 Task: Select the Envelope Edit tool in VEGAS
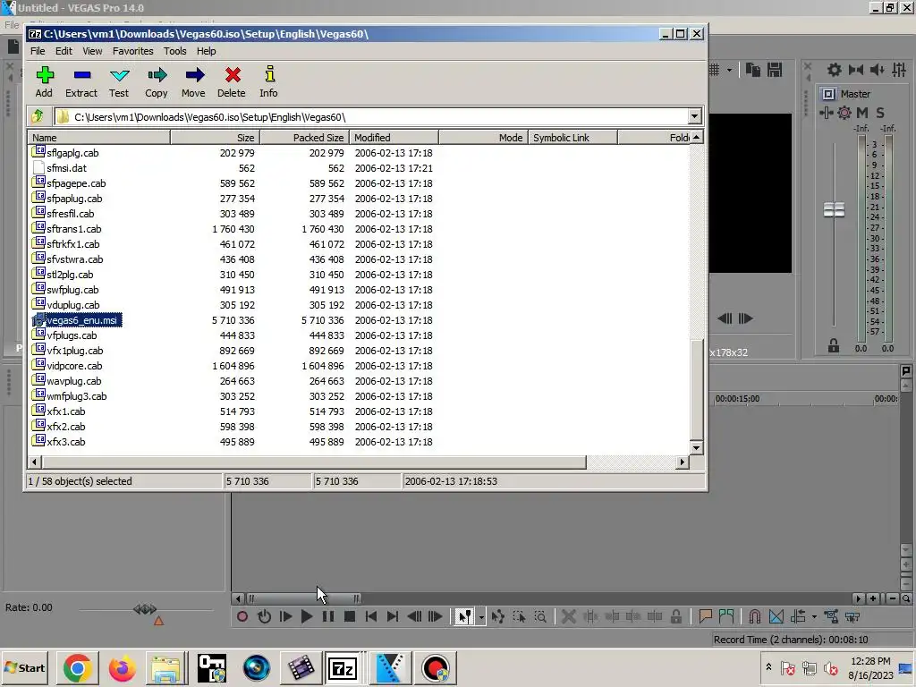click(x=497, y=616)
